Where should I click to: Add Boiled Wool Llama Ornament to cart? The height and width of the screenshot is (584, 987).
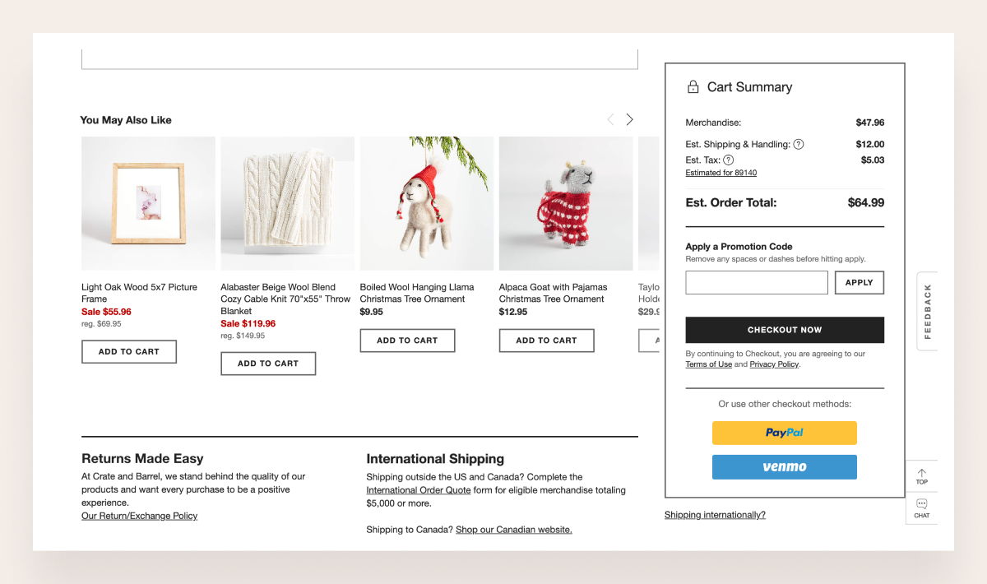coord(407,340)
